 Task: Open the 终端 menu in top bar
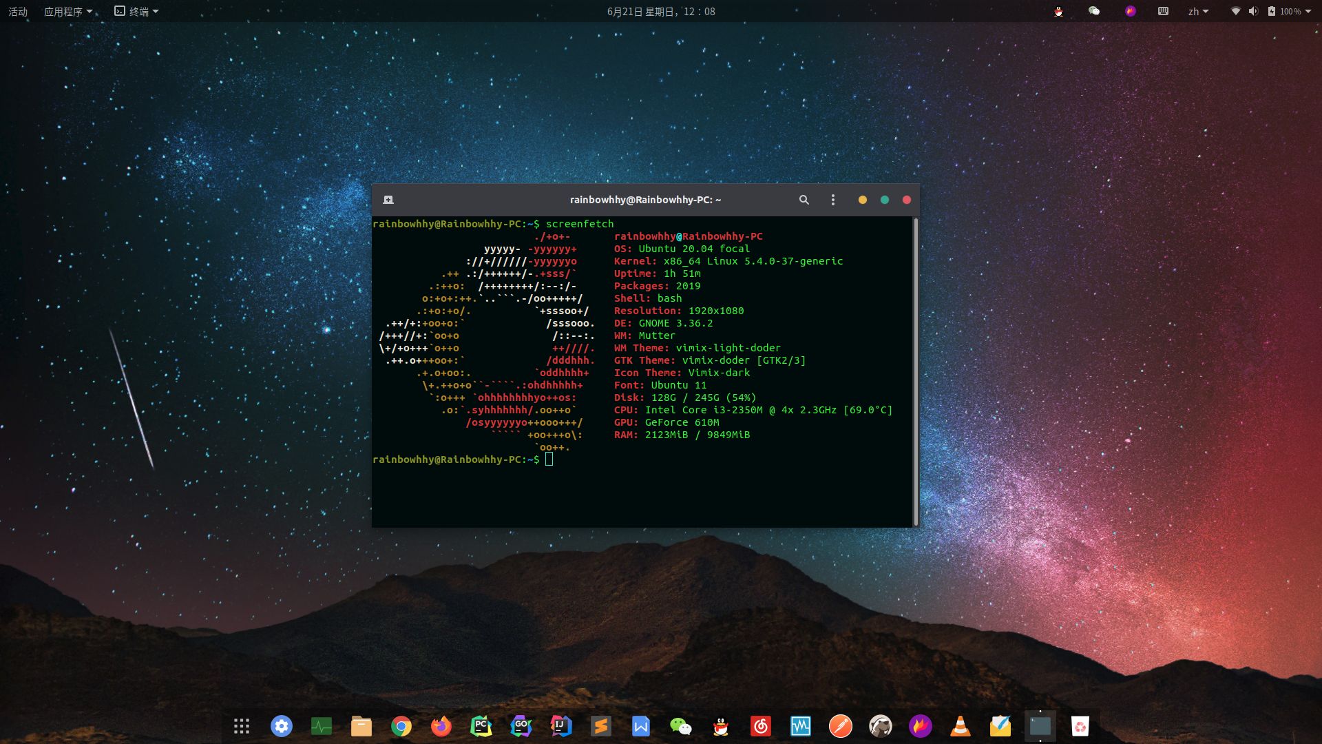[x=135, y=11]
